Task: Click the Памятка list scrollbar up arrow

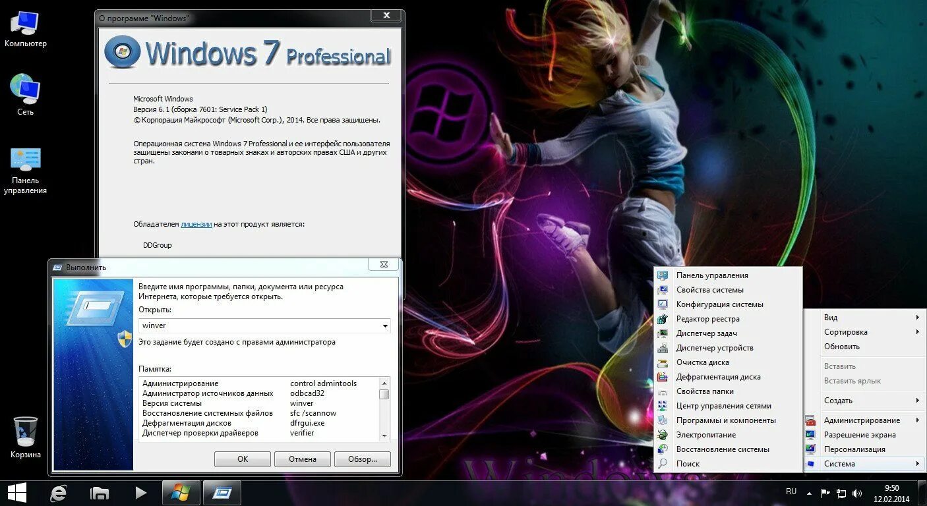Action: tap(384, 382)
